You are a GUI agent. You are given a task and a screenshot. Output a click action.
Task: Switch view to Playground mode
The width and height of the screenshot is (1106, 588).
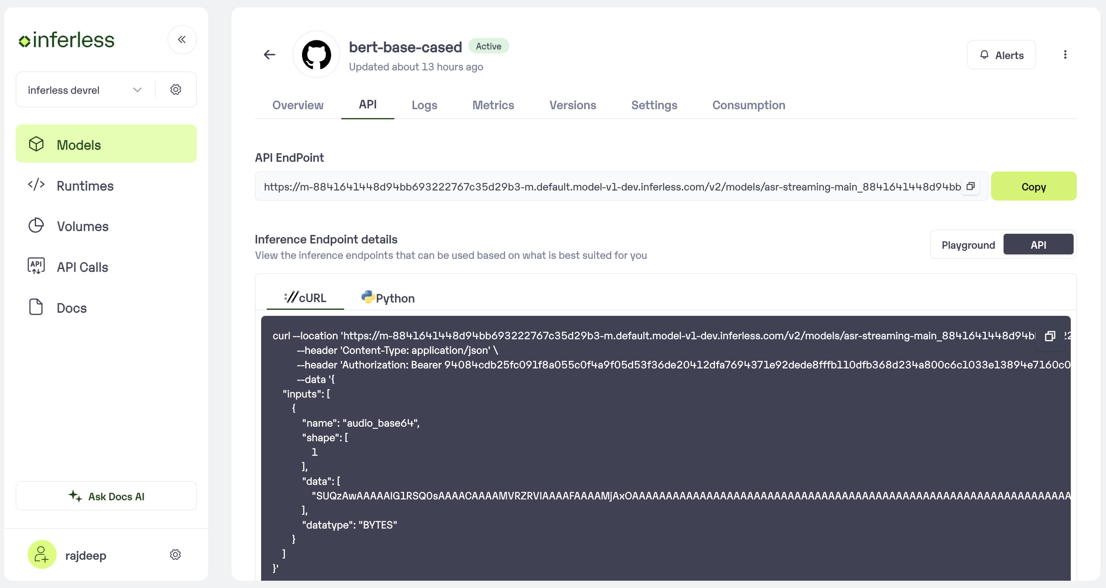point(968,245)
